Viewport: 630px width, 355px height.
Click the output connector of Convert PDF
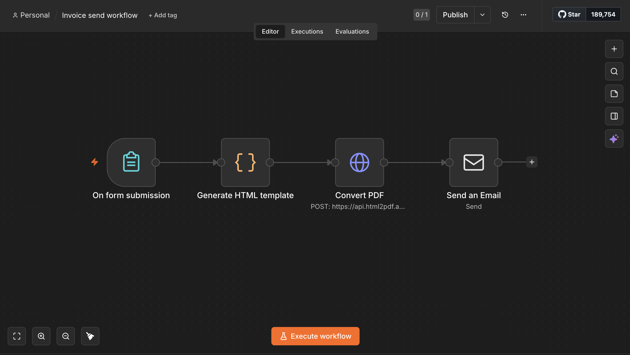pyautogui.click(x=384, y=162)
